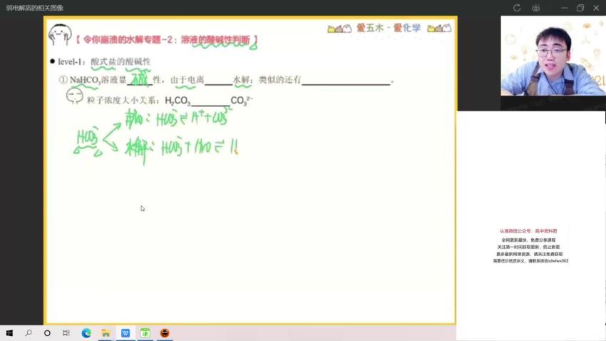Minimize the player window
This screenshot has width=606, height=341.
(565, 8)
